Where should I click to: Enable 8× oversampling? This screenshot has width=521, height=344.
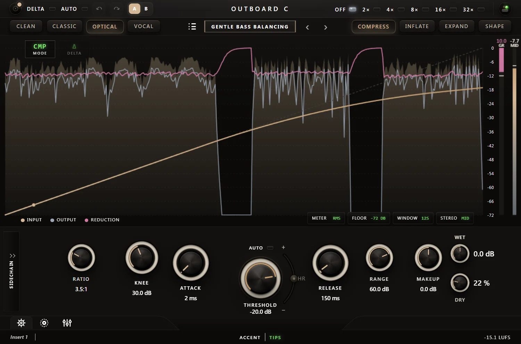pos(425,9)
